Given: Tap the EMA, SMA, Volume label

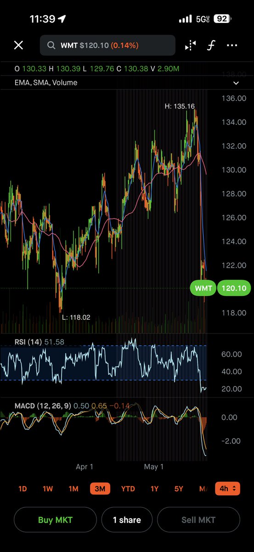Looking at the screenshot, I should (46, 83).
